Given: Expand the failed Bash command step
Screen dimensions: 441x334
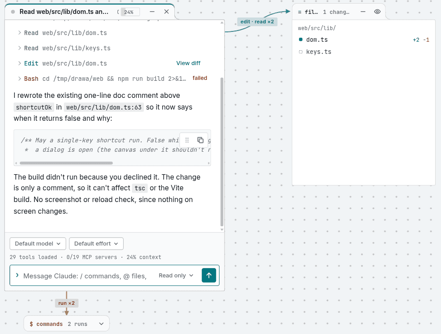Looking at the screenshot, I should pyautogui.click(x=19, y=78).
